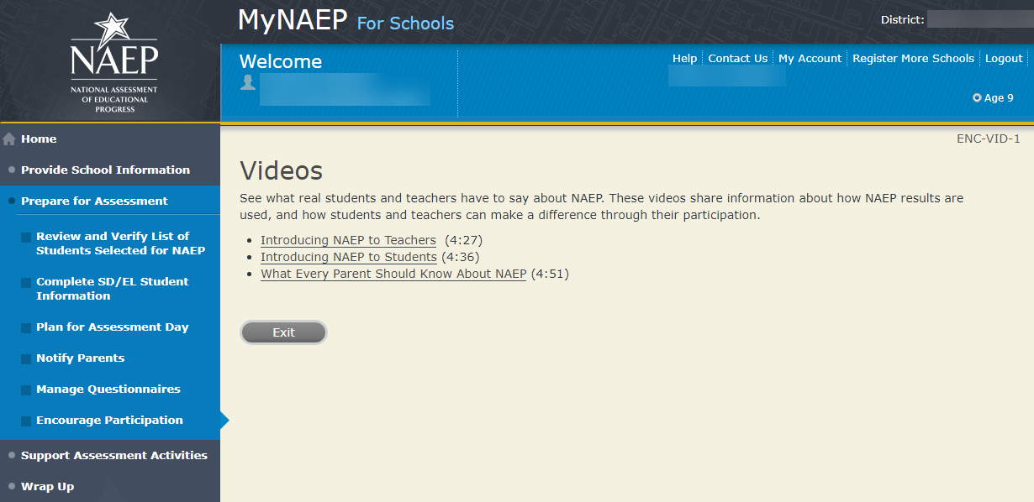The width and height of the screenshot is (1034, 502).
Task: Expand the Wrap Up section
Action: click(47, 486)
